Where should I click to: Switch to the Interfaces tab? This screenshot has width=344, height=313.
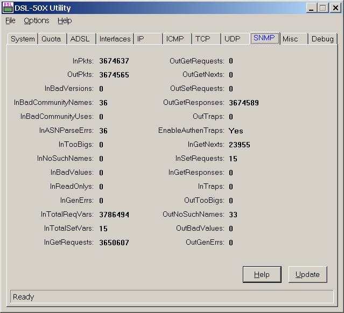pos(115,39)
